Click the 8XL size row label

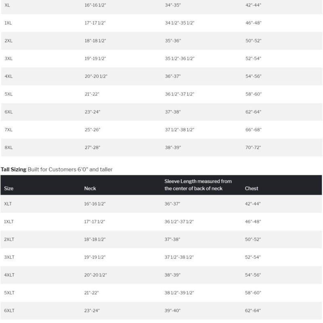(8, 148)
